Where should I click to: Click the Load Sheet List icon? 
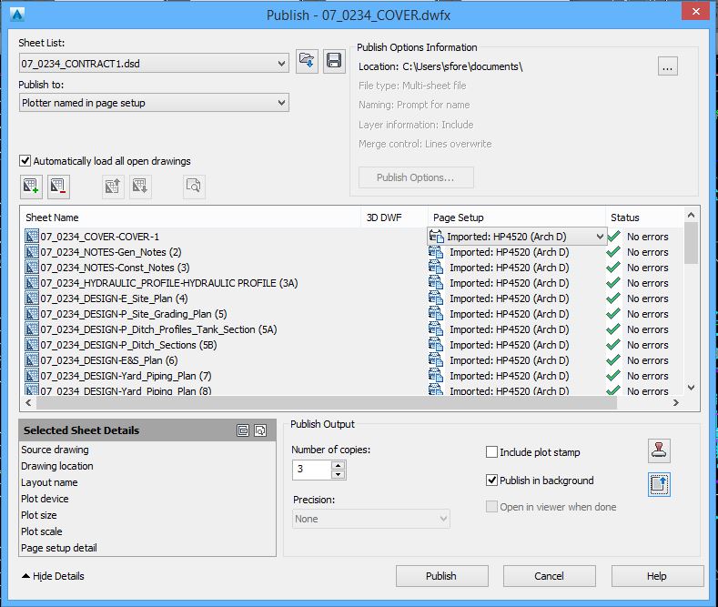pyautogui.click(x=307, y=61)
